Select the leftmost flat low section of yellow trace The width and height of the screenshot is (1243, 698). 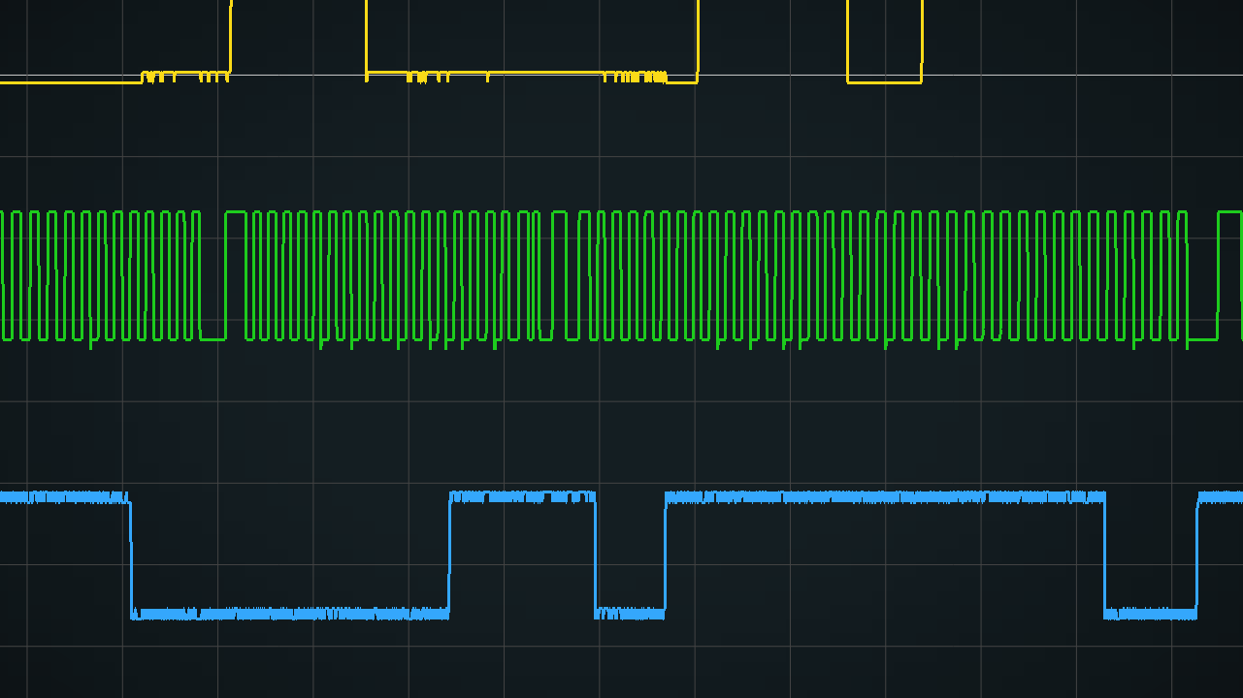click(x=71, y=82)
